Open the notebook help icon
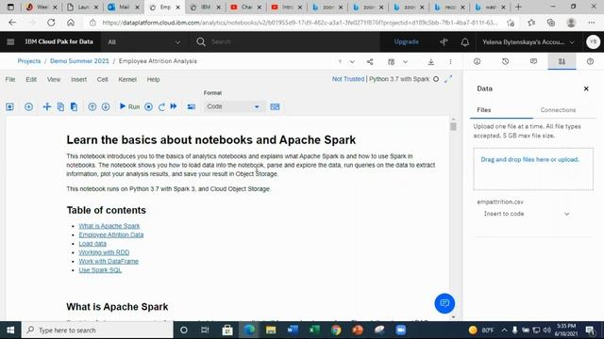This screenshot has height=339, width=604. (590, 61)
